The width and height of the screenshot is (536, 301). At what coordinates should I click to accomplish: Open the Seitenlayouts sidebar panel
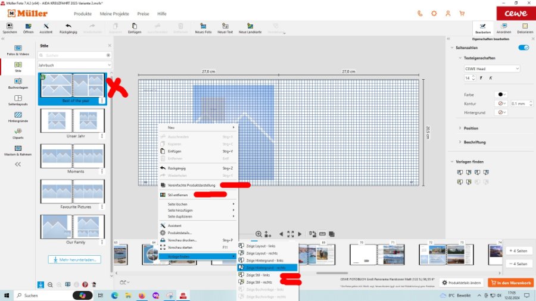coord(18,100)
